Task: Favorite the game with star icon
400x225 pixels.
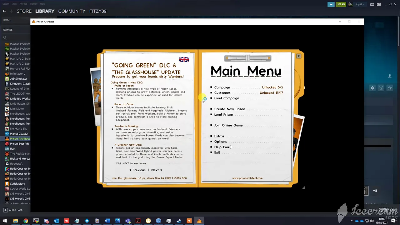Action: (x=390, y=88)
